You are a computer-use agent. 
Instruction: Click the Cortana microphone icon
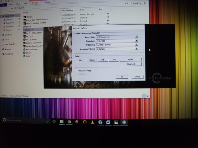47,121
